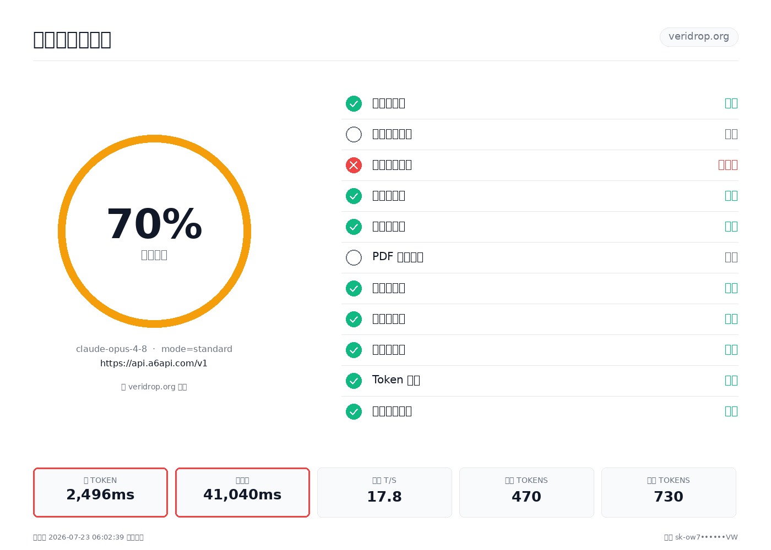Click the last green checkmark in the checklist
Image resolution: width=771 pixels, height=550 pixels.
click(x=354, y=411)
